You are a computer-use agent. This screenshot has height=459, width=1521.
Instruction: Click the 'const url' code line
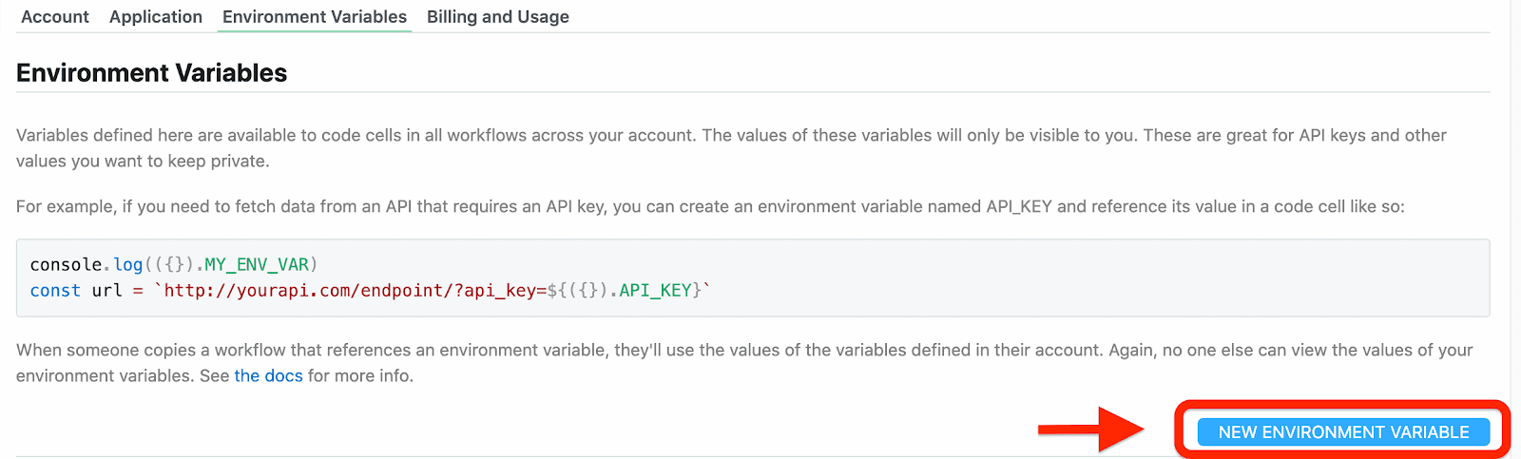371,290
